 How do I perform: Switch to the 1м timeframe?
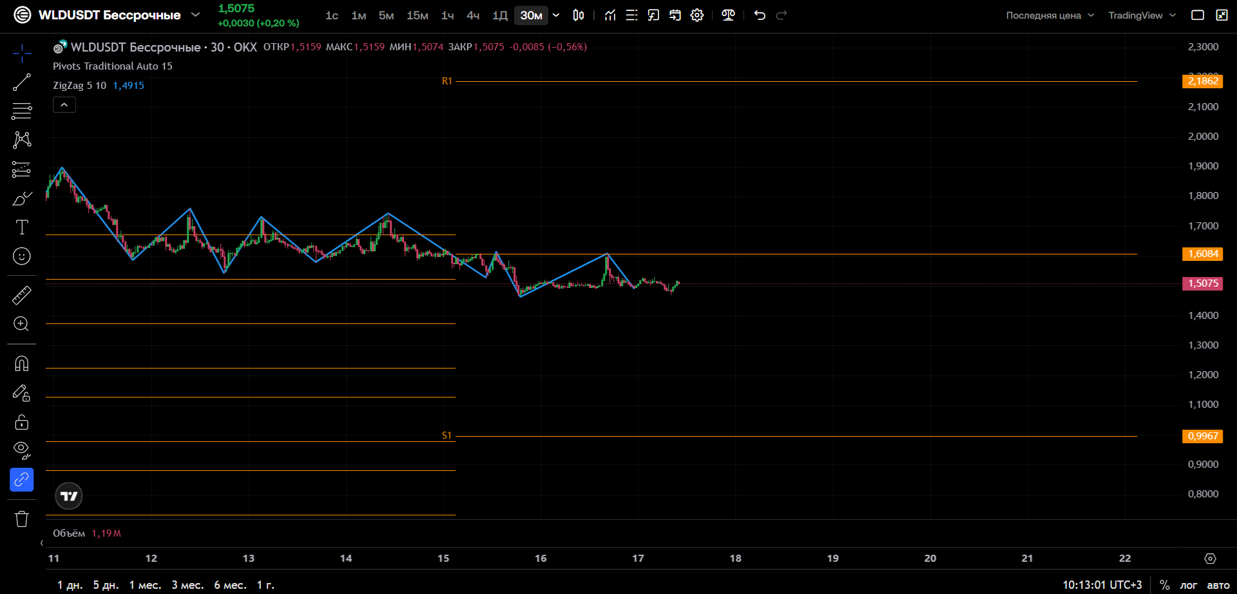359,15
